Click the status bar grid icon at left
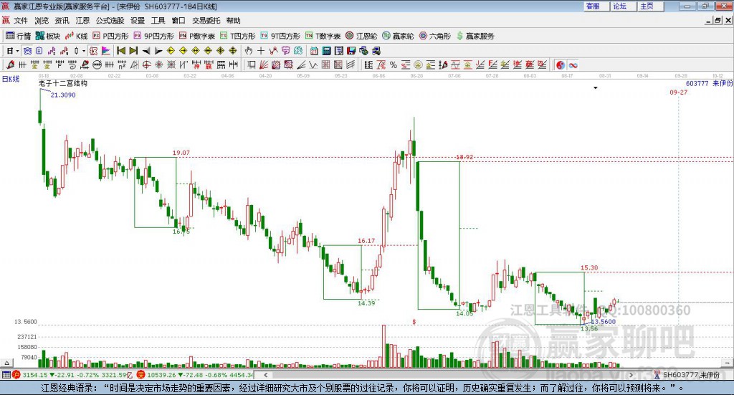The image size is (734, 395). [x=6, y=375]
